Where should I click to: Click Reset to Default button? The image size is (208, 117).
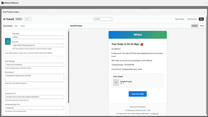[x=180, y=19]
